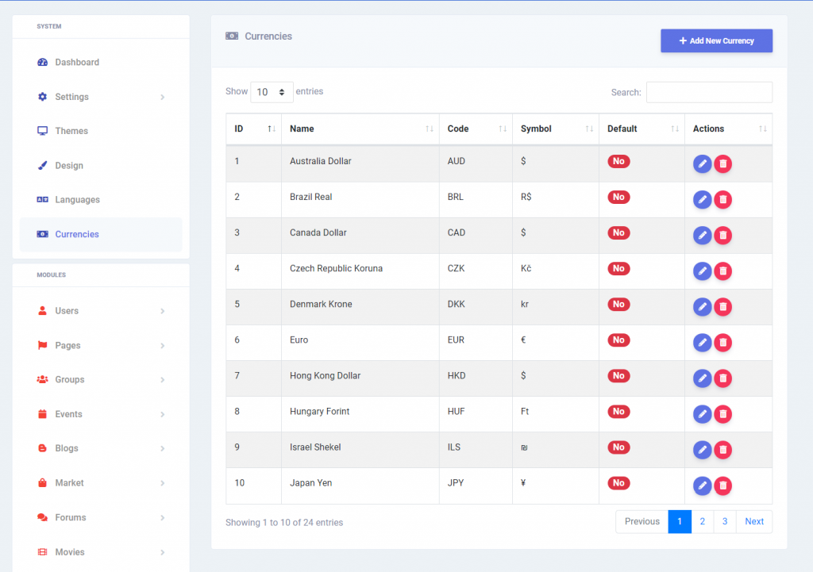Image resolution: width=813 pixels, height=572 pixels.
Task: Expand the Forums submenu chevron
Action: click(162, 517)
